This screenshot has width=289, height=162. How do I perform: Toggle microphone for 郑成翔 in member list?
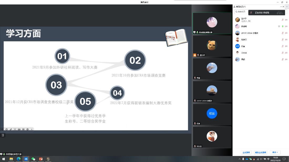pyautogui.click(x=283, y=26)
